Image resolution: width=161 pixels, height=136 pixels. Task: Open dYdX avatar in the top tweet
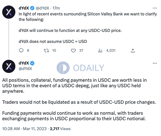coord(9,12)
